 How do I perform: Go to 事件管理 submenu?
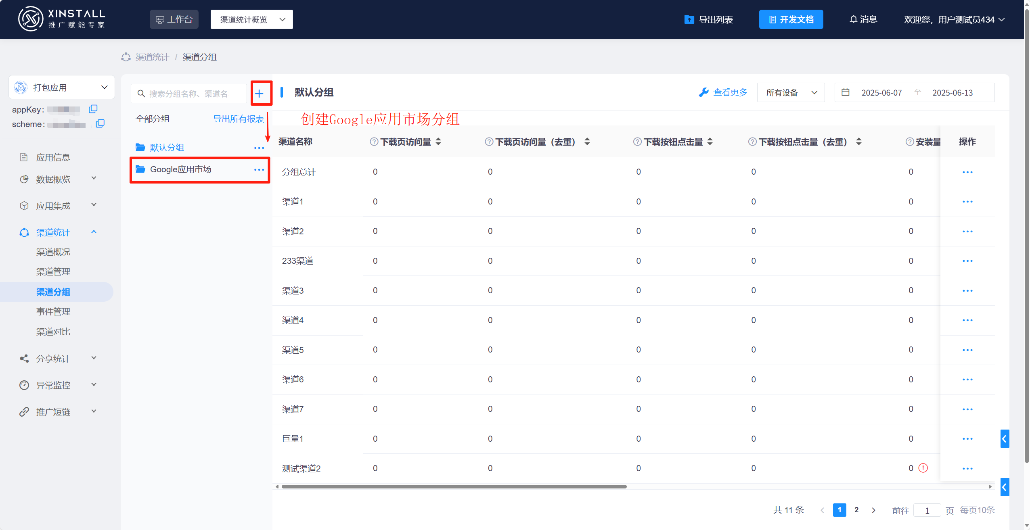click(x=53, y=311)
